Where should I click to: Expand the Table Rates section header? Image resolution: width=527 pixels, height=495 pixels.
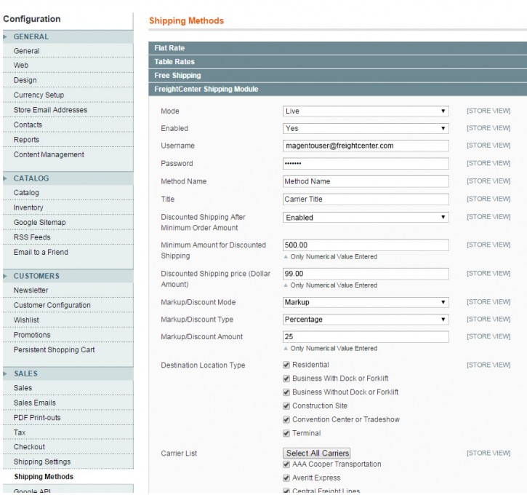pos(174,62)
